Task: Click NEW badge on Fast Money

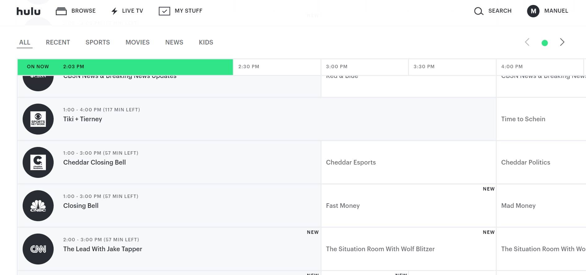Action: pyautogui.click(x=489, y=189)
